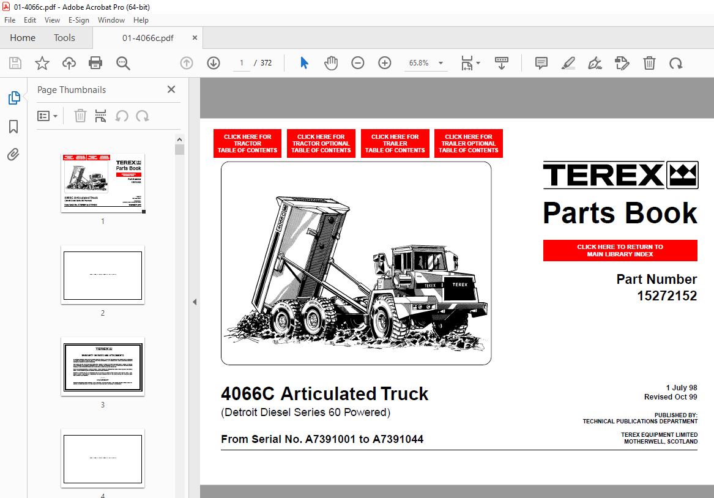The height and width of the screenshot is (498, 714).
Task: Open the Bookmarks sidebar icon
Action: coord(13,127)
